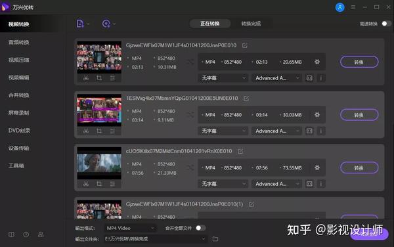Click the crop icon for GjzweEWF video
This screenshot has width=394, height=247.
(99, 78)
